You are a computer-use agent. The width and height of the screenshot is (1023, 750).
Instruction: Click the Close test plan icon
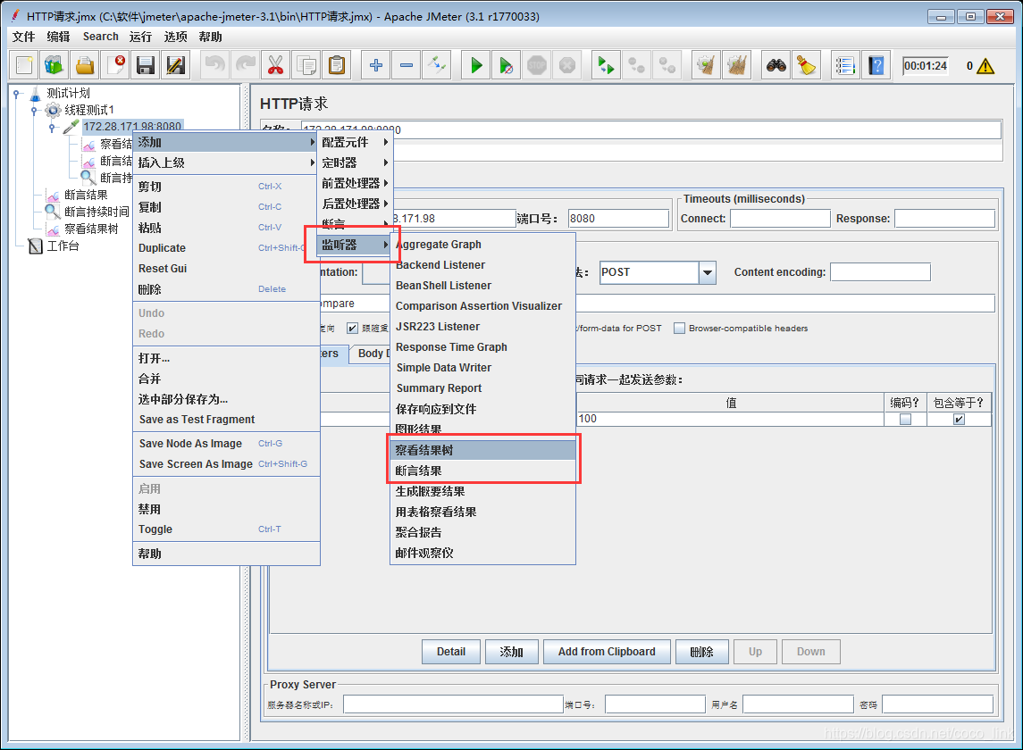pyautogui.click(x=115, y=65)
